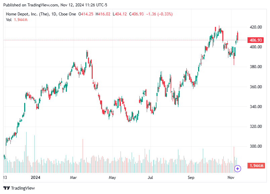Click the purple sparkle target icon on the chart
Image resolution: width=270 pixels, height=194 pixels.
(238, 168)
